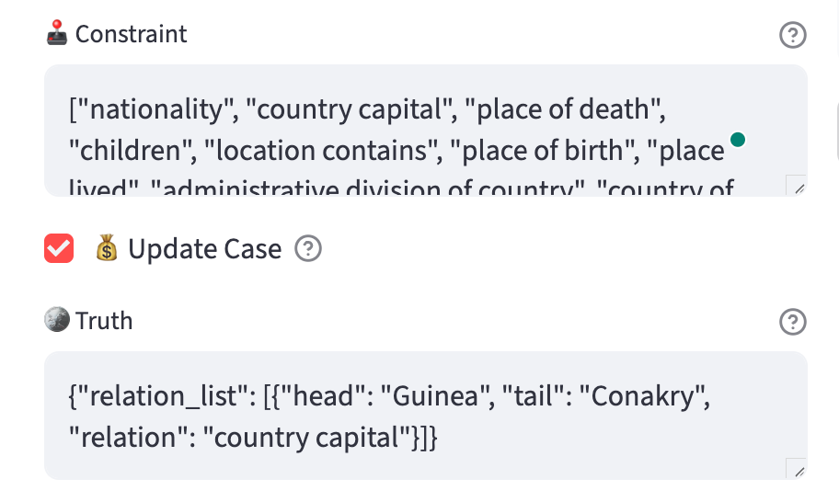Click the globe icon beside Truth

point(57,319)
